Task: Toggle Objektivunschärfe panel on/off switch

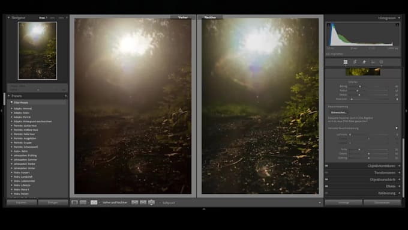Action: (327, 179)
